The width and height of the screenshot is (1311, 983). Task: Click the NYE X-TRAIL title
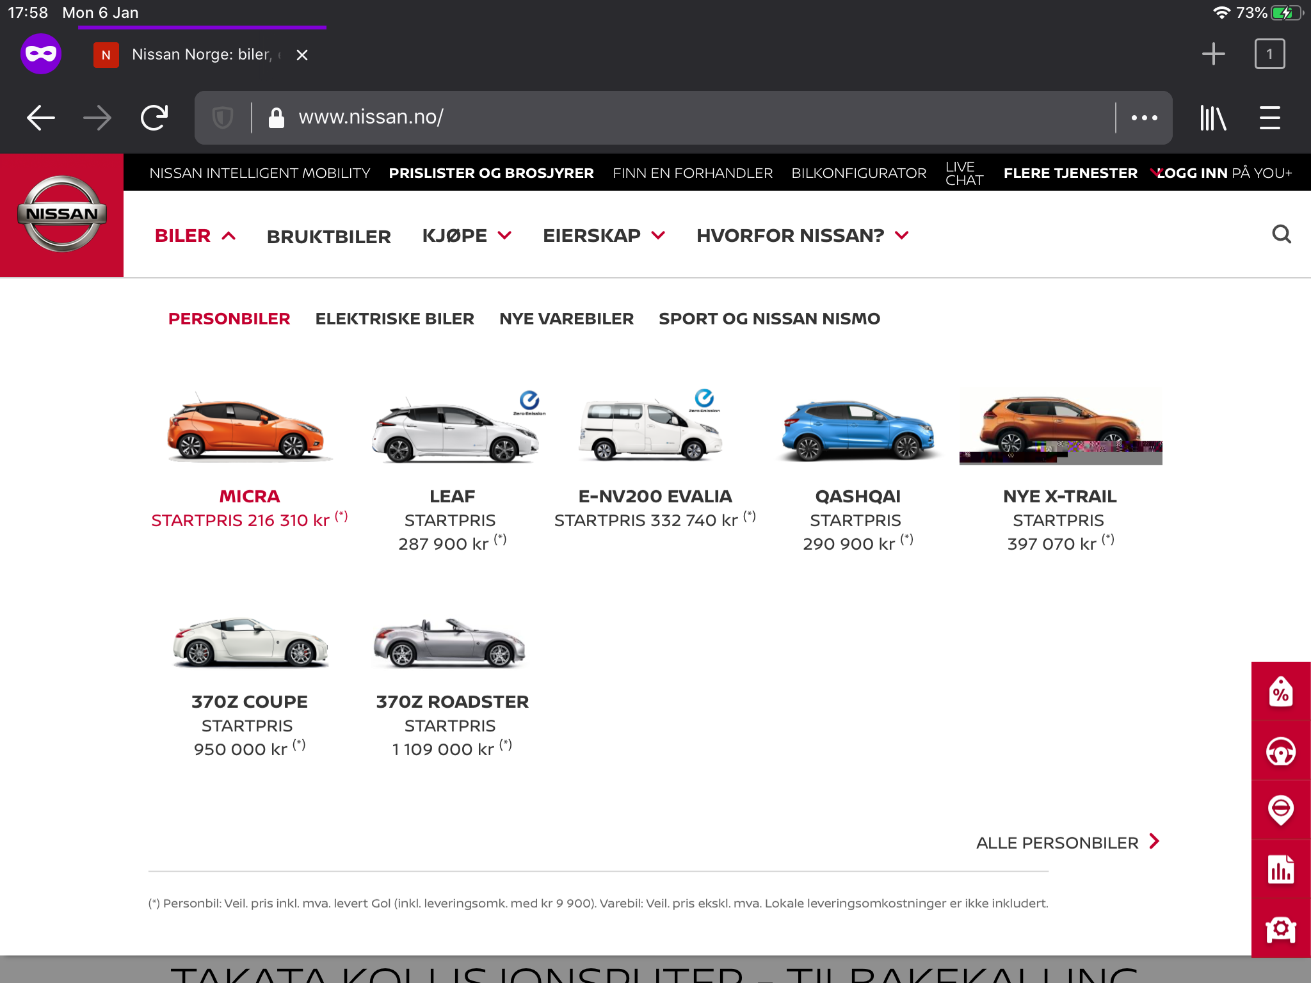tap(1060, 497)
